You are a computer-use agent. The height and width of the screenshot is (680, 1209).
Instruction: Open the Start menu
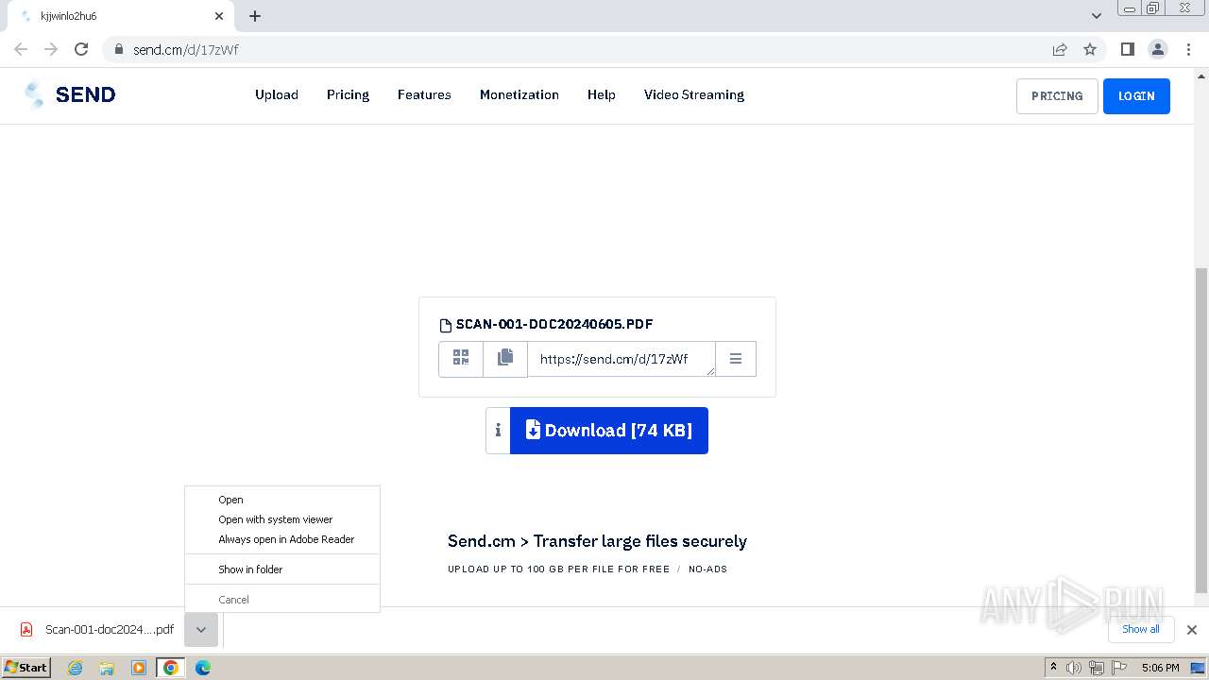[x=26, y=668]
